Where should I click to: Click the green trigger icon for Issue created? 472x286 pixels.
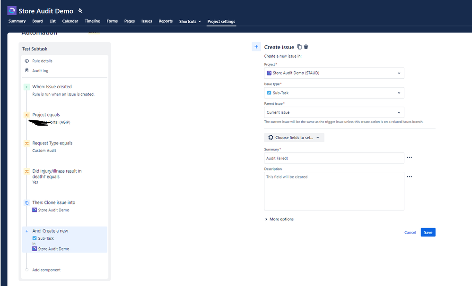click(27, 87)
